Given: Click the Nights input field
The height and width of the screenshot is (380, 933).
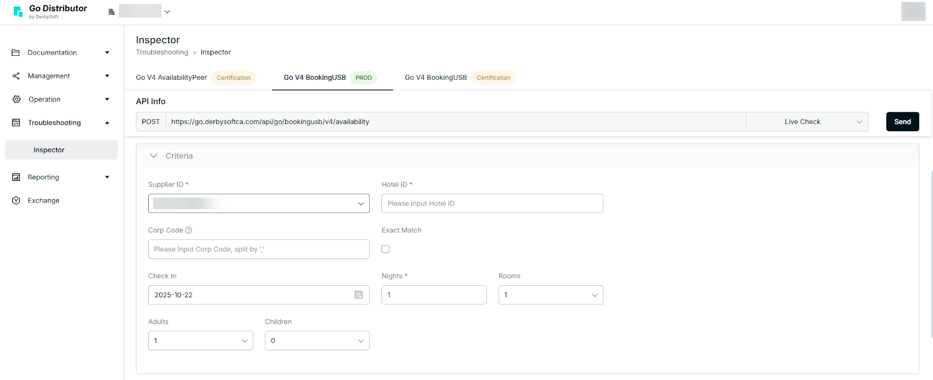Looking at the screenshot, I should coord(434,295).
